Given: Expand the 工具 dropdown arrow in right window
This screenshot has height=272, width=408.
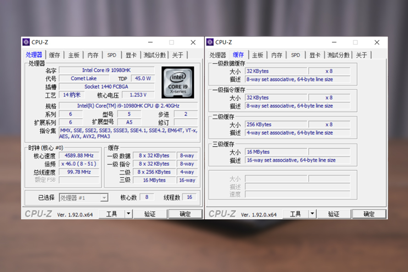Looking at the screenshot, I should tap(313, 214).
